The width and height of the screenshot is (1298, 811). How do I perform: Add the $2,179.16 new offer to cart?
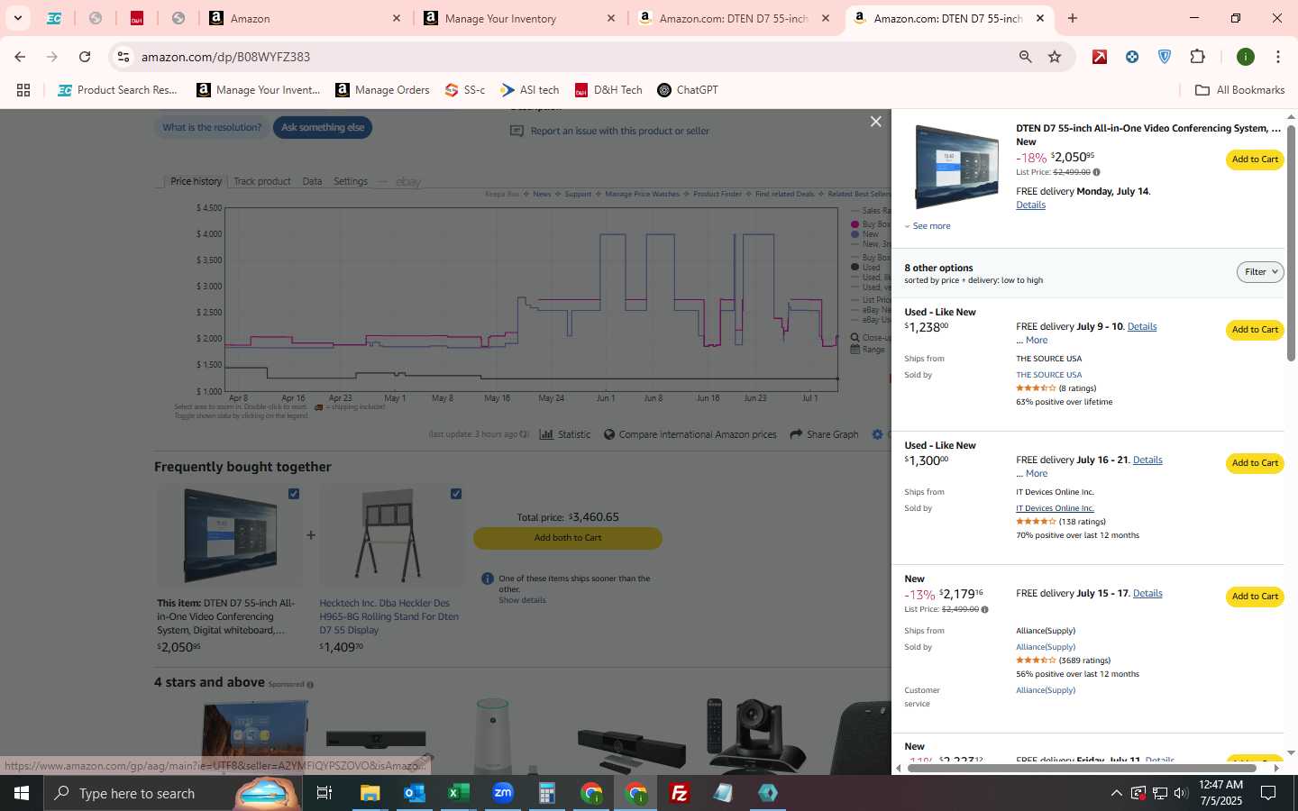[x=1255, y=597]
